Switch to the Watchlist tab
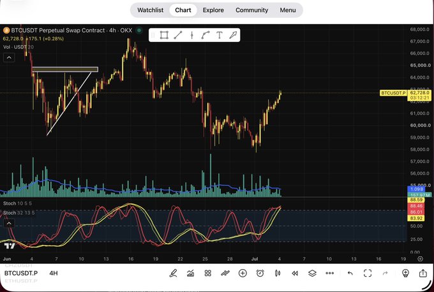Screen dimensions: 434x292 coord(150,10)
